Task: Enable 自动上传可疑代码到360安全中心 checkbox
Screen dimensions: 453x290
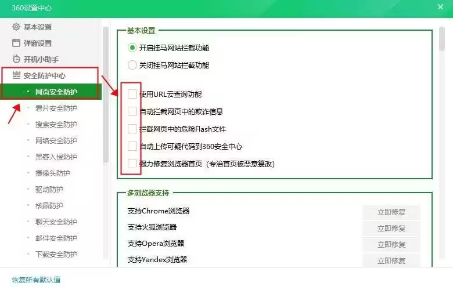Action: coord(132,146)
